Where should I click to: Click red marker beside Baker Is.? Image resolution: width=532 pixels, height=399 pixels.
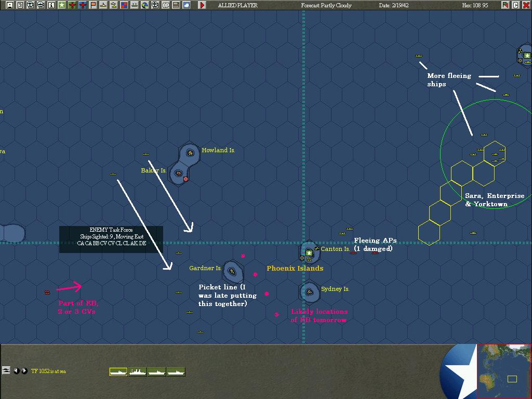tap(185, 179)
